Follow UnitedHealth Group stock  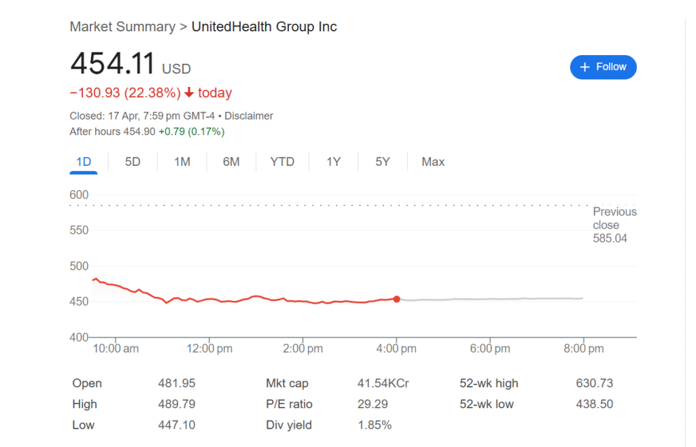(603, 67)
